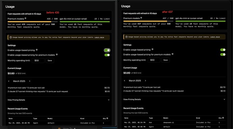Click Kind column header in left table

point(82,119)
